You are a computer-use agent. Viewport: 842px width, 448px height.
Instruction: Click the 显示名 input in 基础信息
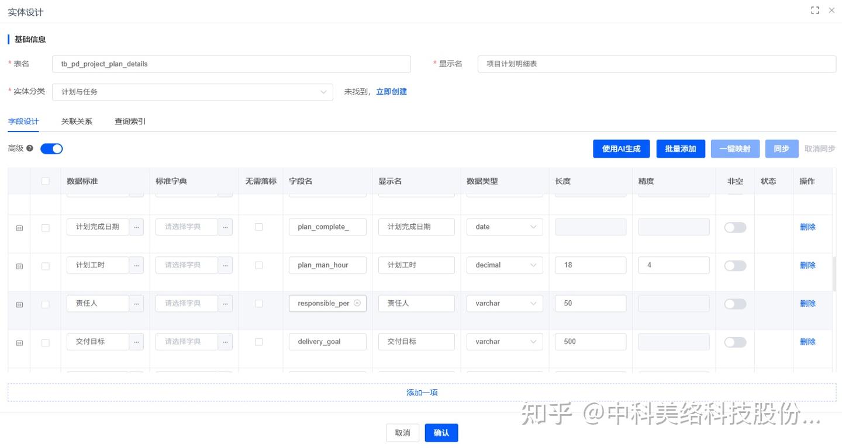(x=657, y=64)
